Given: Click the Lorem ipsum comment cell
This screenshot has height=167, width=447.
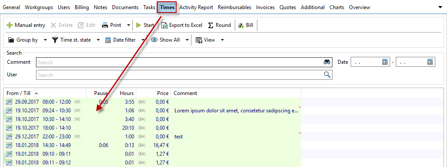Looking at the screenshot, I should coord(236,111).
